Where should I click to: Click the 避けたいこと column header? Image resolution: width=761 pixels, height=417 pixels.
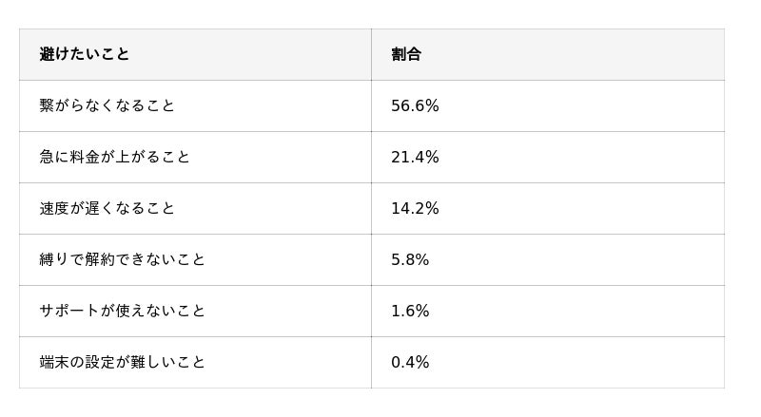(x=85, y=54)
